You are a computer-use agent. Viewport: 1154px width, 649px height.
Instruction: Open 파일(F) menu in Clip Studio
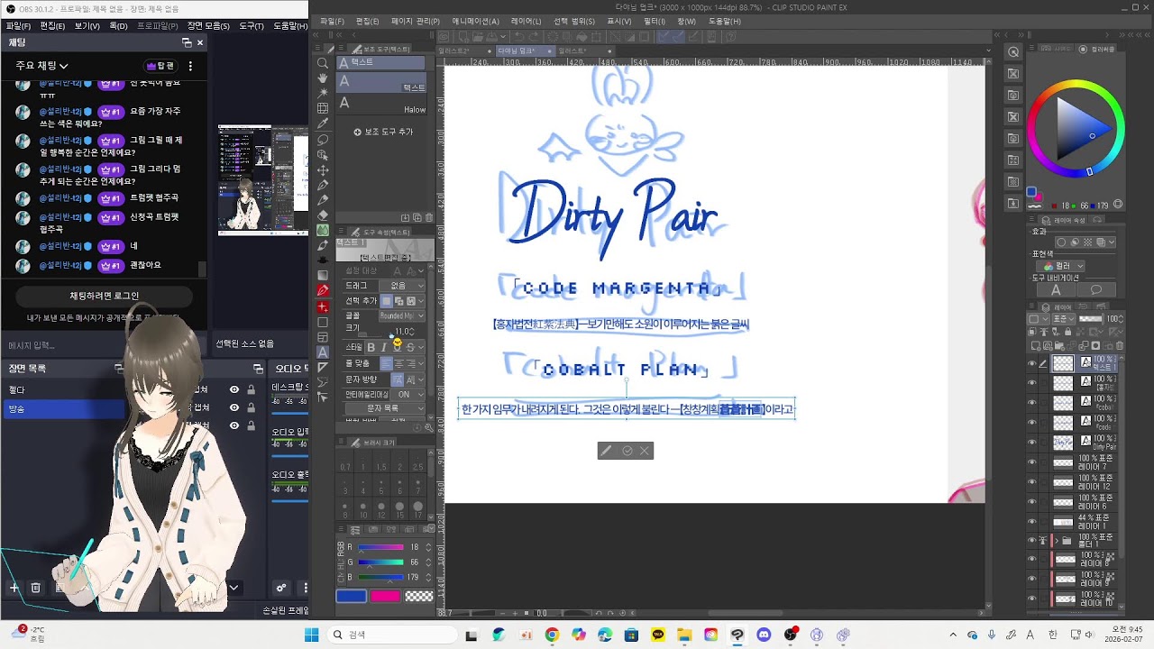tap(332, 21)
